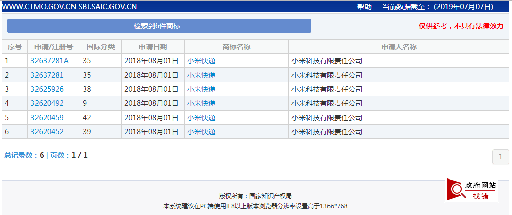Click the 当前数据截至 date text
This screenshot has width=512, height=215.
437,7
